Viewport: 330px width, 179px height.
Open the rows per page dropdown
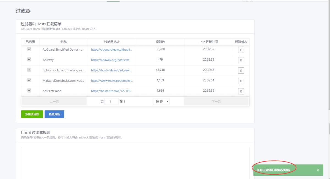[x=162, y=101]
